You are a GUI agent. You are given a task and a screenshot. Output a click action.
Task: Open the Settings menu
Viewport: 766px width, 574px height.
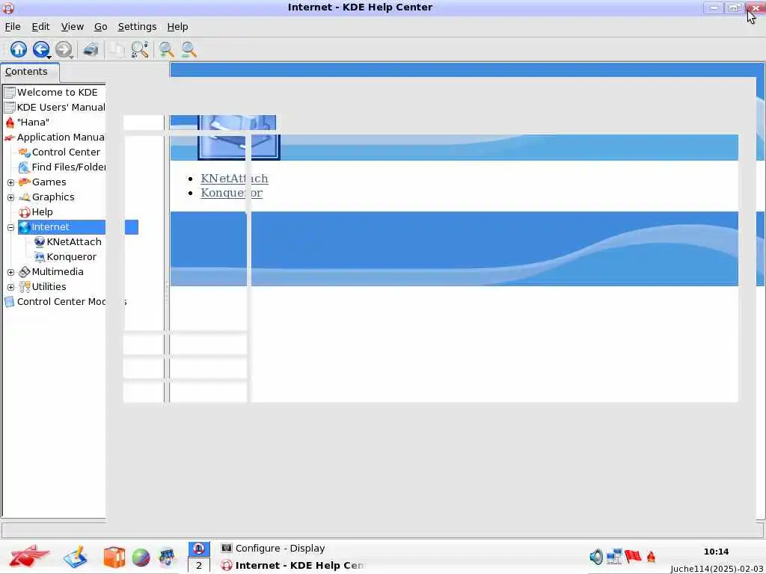pos(138,27)
